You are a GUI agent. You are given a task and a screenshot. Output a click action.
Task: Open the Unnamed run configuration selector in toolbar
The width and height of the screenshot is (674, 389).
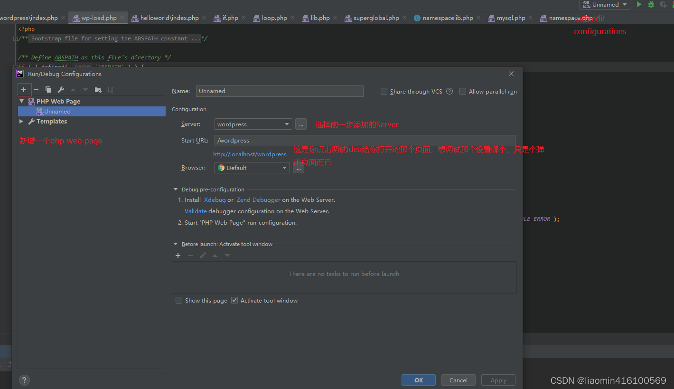click(605, 4)
